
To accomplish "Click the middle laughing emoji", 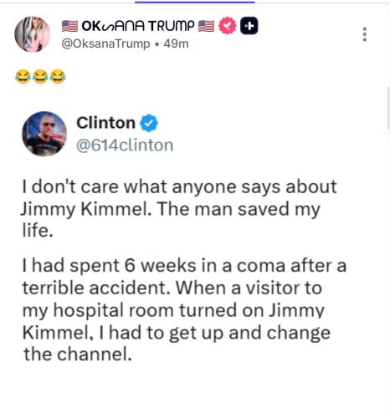I will 40,77.
